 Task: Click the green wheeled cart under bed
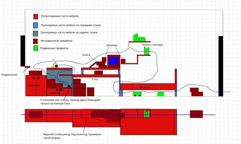point(137,94)
